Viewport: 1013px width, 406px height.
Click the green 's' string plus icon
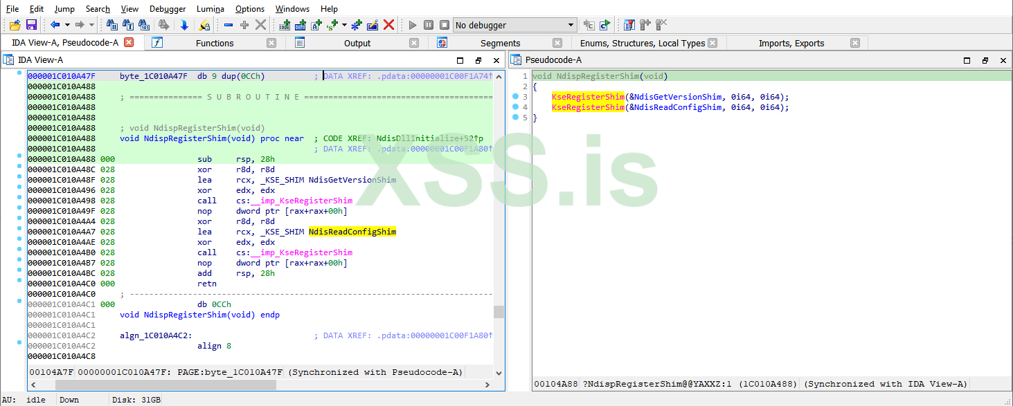tap(333, 25)
